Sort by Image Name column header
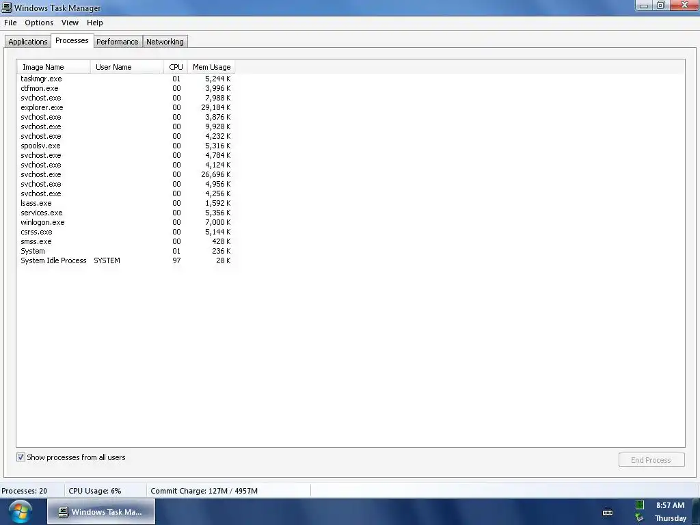 [x=53, y=67]
